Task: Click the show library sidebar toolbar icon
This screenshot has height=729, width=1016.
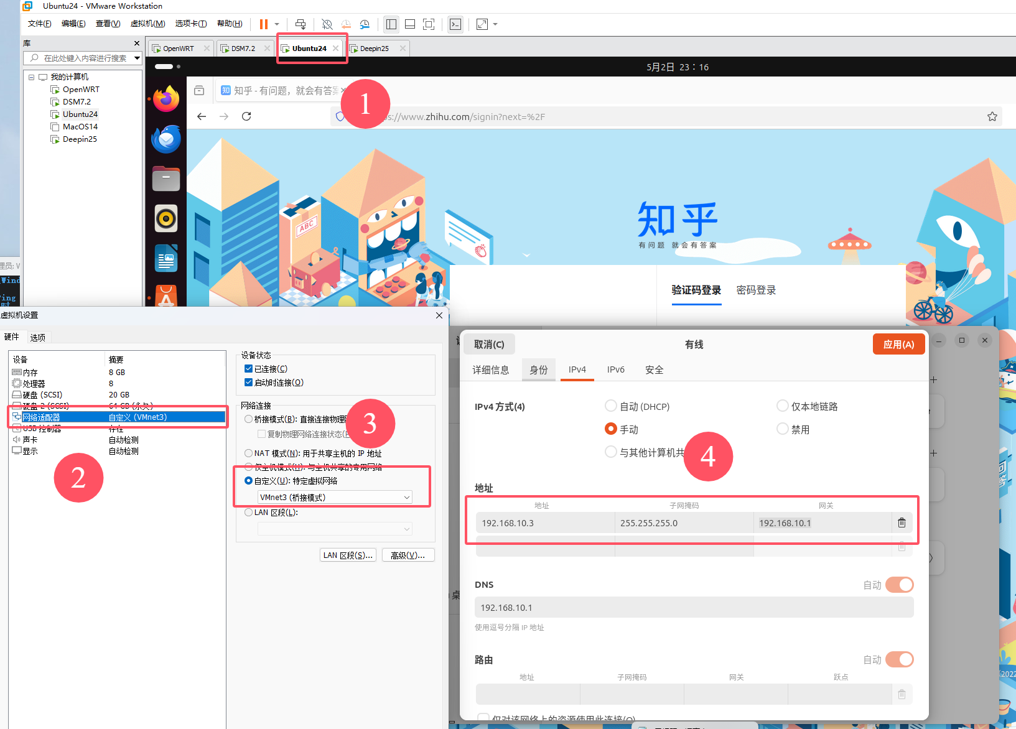Action: coord(391,24)
